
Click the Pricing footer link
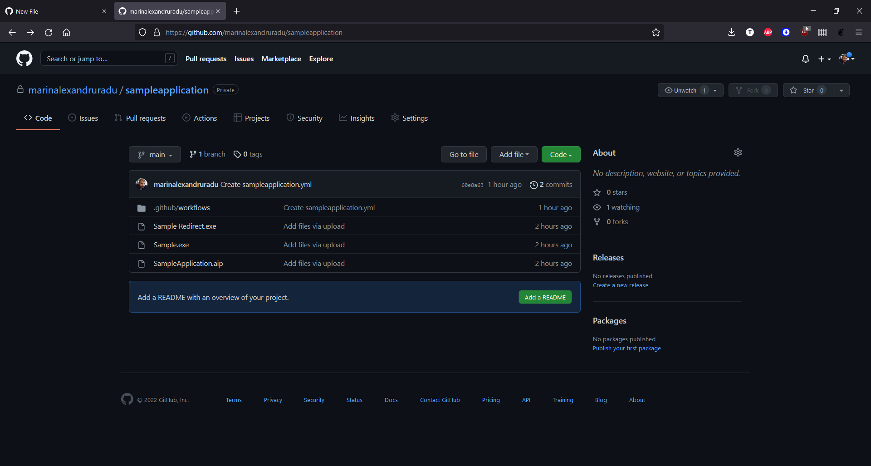(x=491, y=400)
